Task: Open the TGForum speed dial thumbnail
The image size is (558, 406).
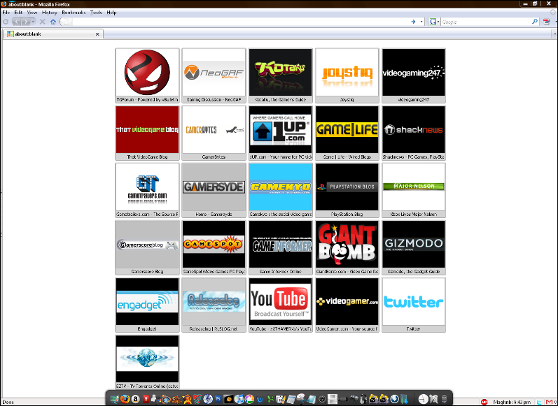Action: (147, 75)
